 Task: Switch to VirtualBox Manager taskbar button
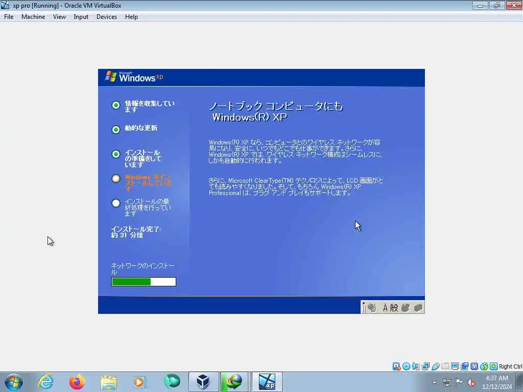point(203,382)
